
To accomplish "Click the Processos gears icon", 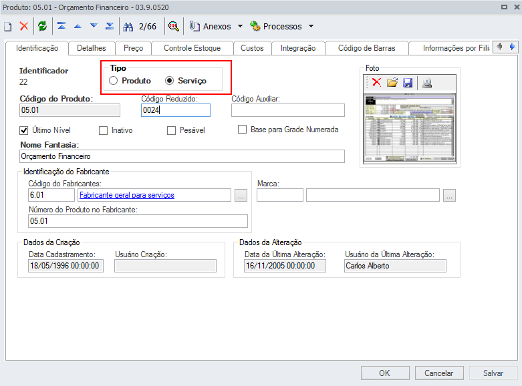I will (255, 26).
